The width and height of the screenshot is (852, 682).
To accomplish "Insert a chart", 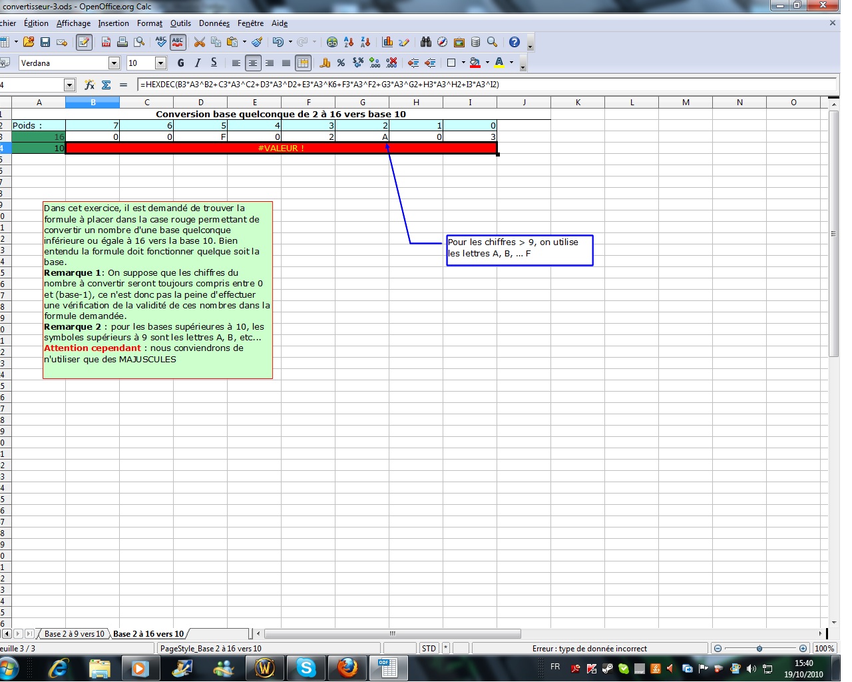I will coord(387,42).
